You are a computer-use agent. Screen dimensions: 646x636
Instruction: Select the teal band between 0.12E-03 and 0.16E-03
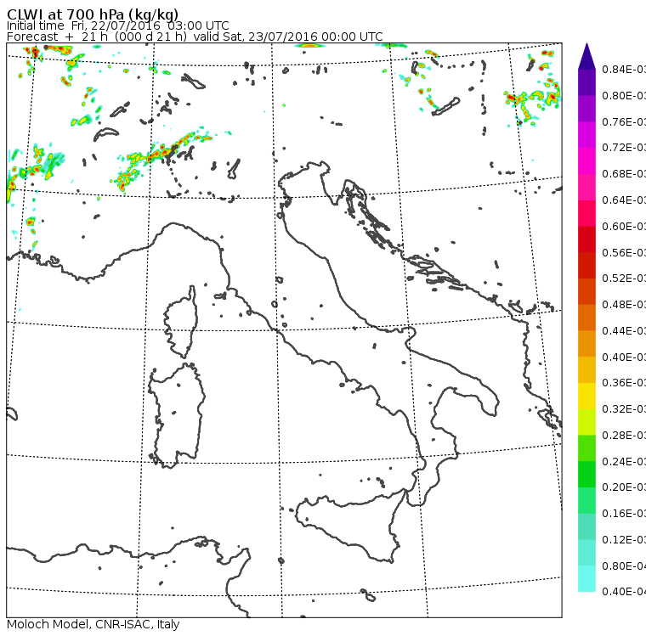[x=586, y=526]
